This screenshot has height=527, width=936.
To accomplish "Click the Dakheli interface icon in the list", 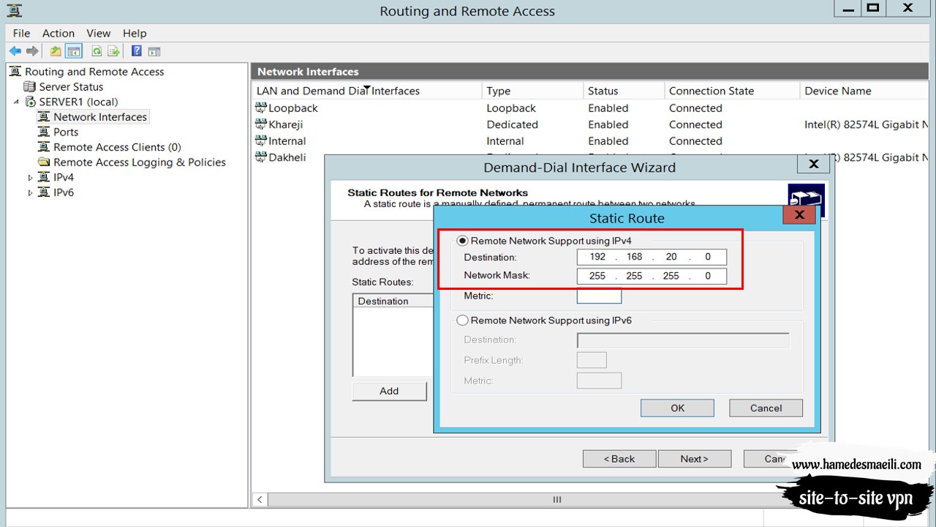I will pyautogui.click(x=261, y=157).
